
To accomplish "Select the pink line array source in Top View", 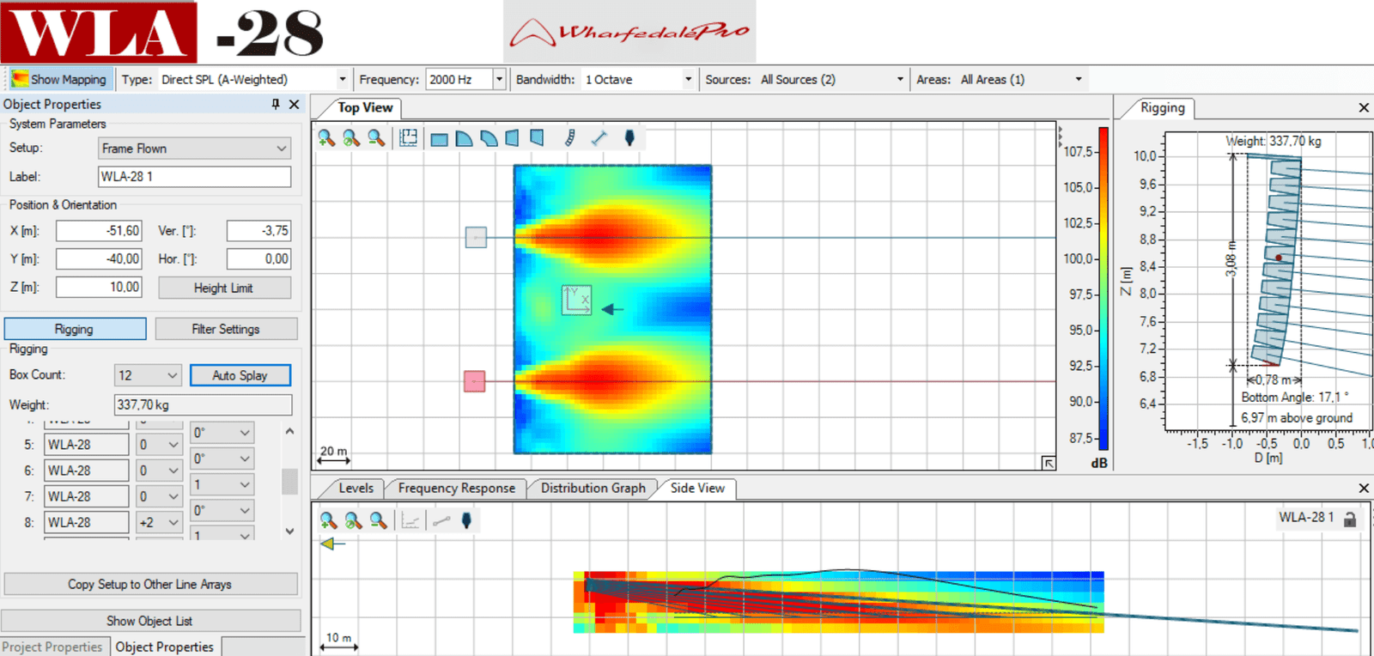I will pos(475,381).
